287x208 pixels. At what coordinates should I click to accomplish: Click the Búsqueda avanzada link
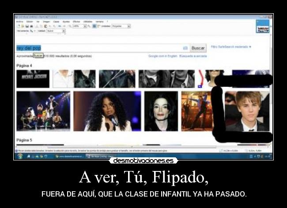pyautogui.click(x=193, y=56)
